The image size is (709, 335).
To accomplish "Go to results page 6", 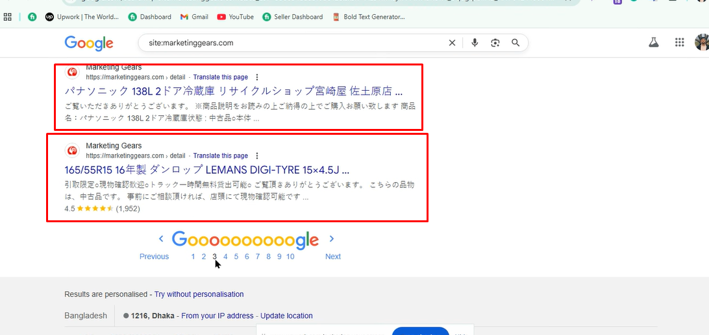I will click(247, 257).
